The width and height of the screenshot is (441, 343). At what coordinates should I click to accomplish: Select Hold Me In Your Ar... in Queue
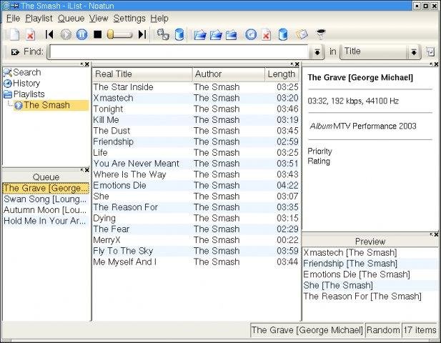pos(46,221)
